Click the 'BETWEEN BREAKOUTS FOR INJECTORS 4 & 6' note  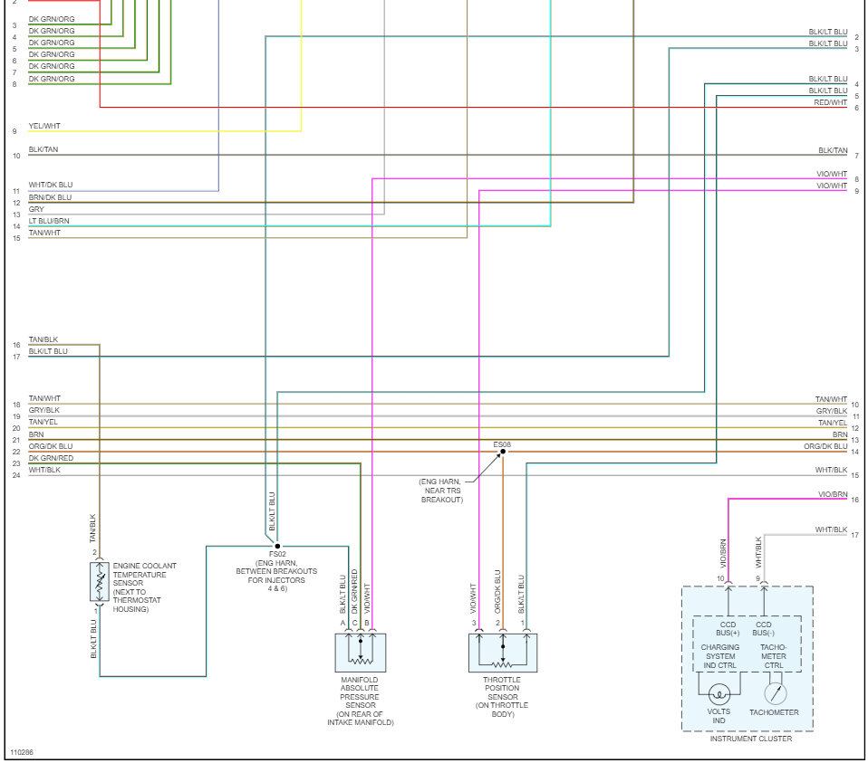pos(276,580)
